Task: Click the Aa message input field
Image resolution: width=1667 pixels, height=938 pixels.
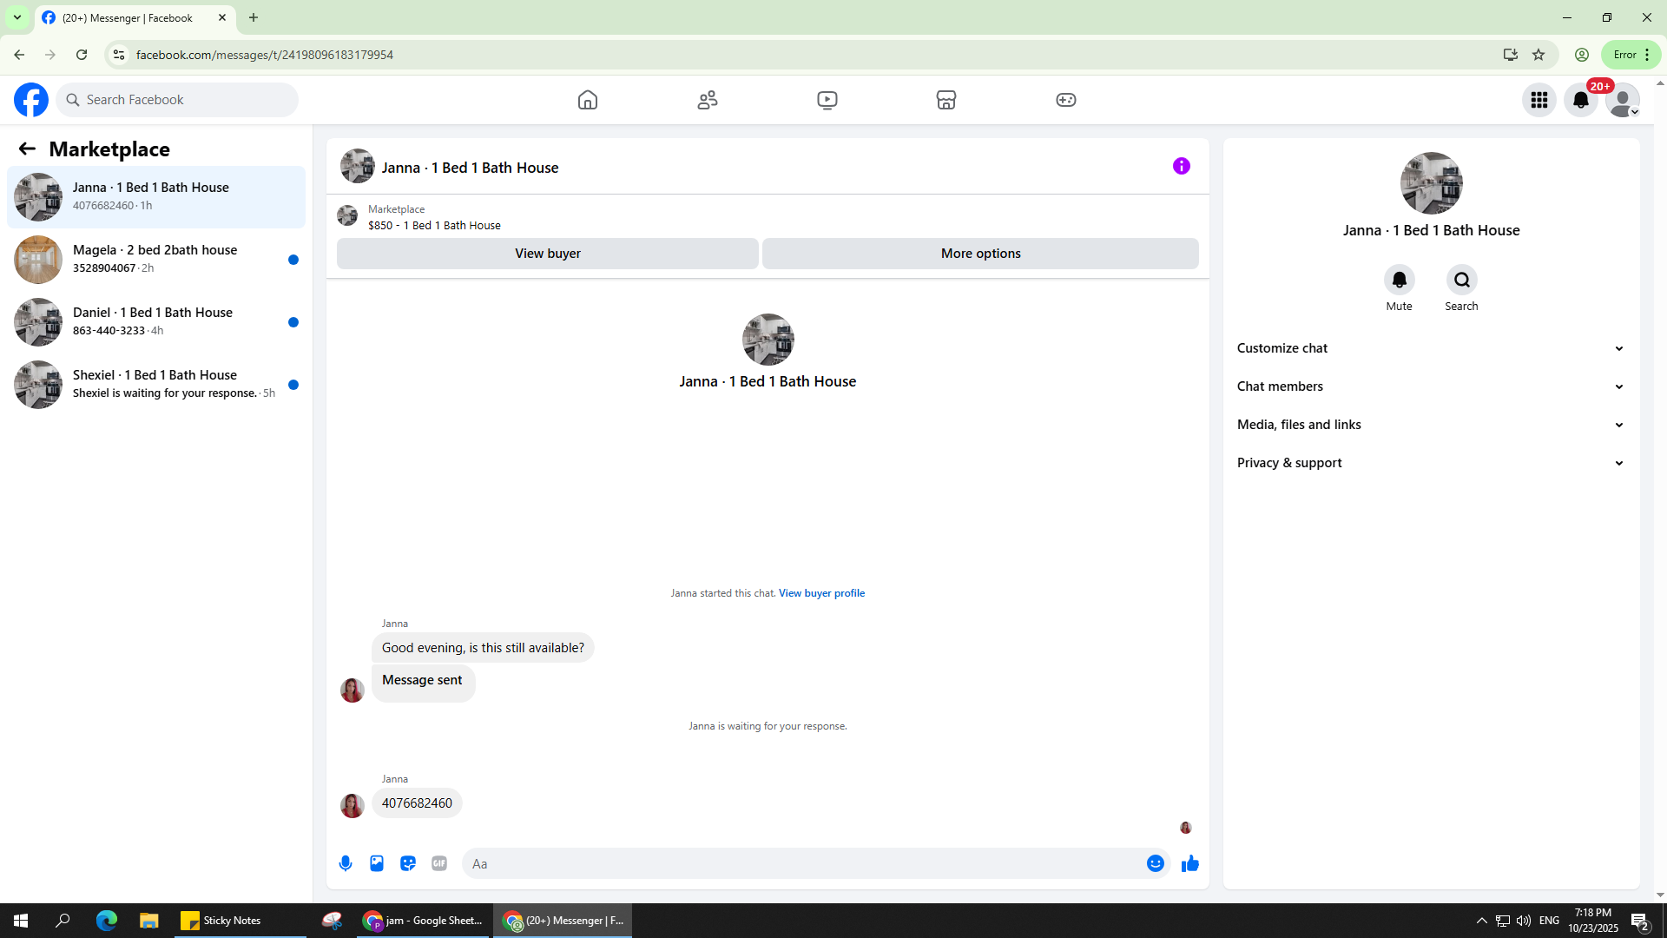Action: click(x=803, y=863)
